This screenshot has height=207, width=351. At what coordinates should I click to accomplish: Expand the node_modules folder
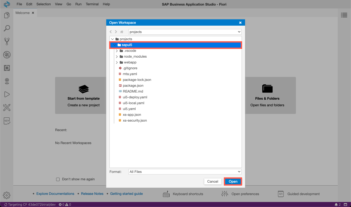(x=117, y=57)
